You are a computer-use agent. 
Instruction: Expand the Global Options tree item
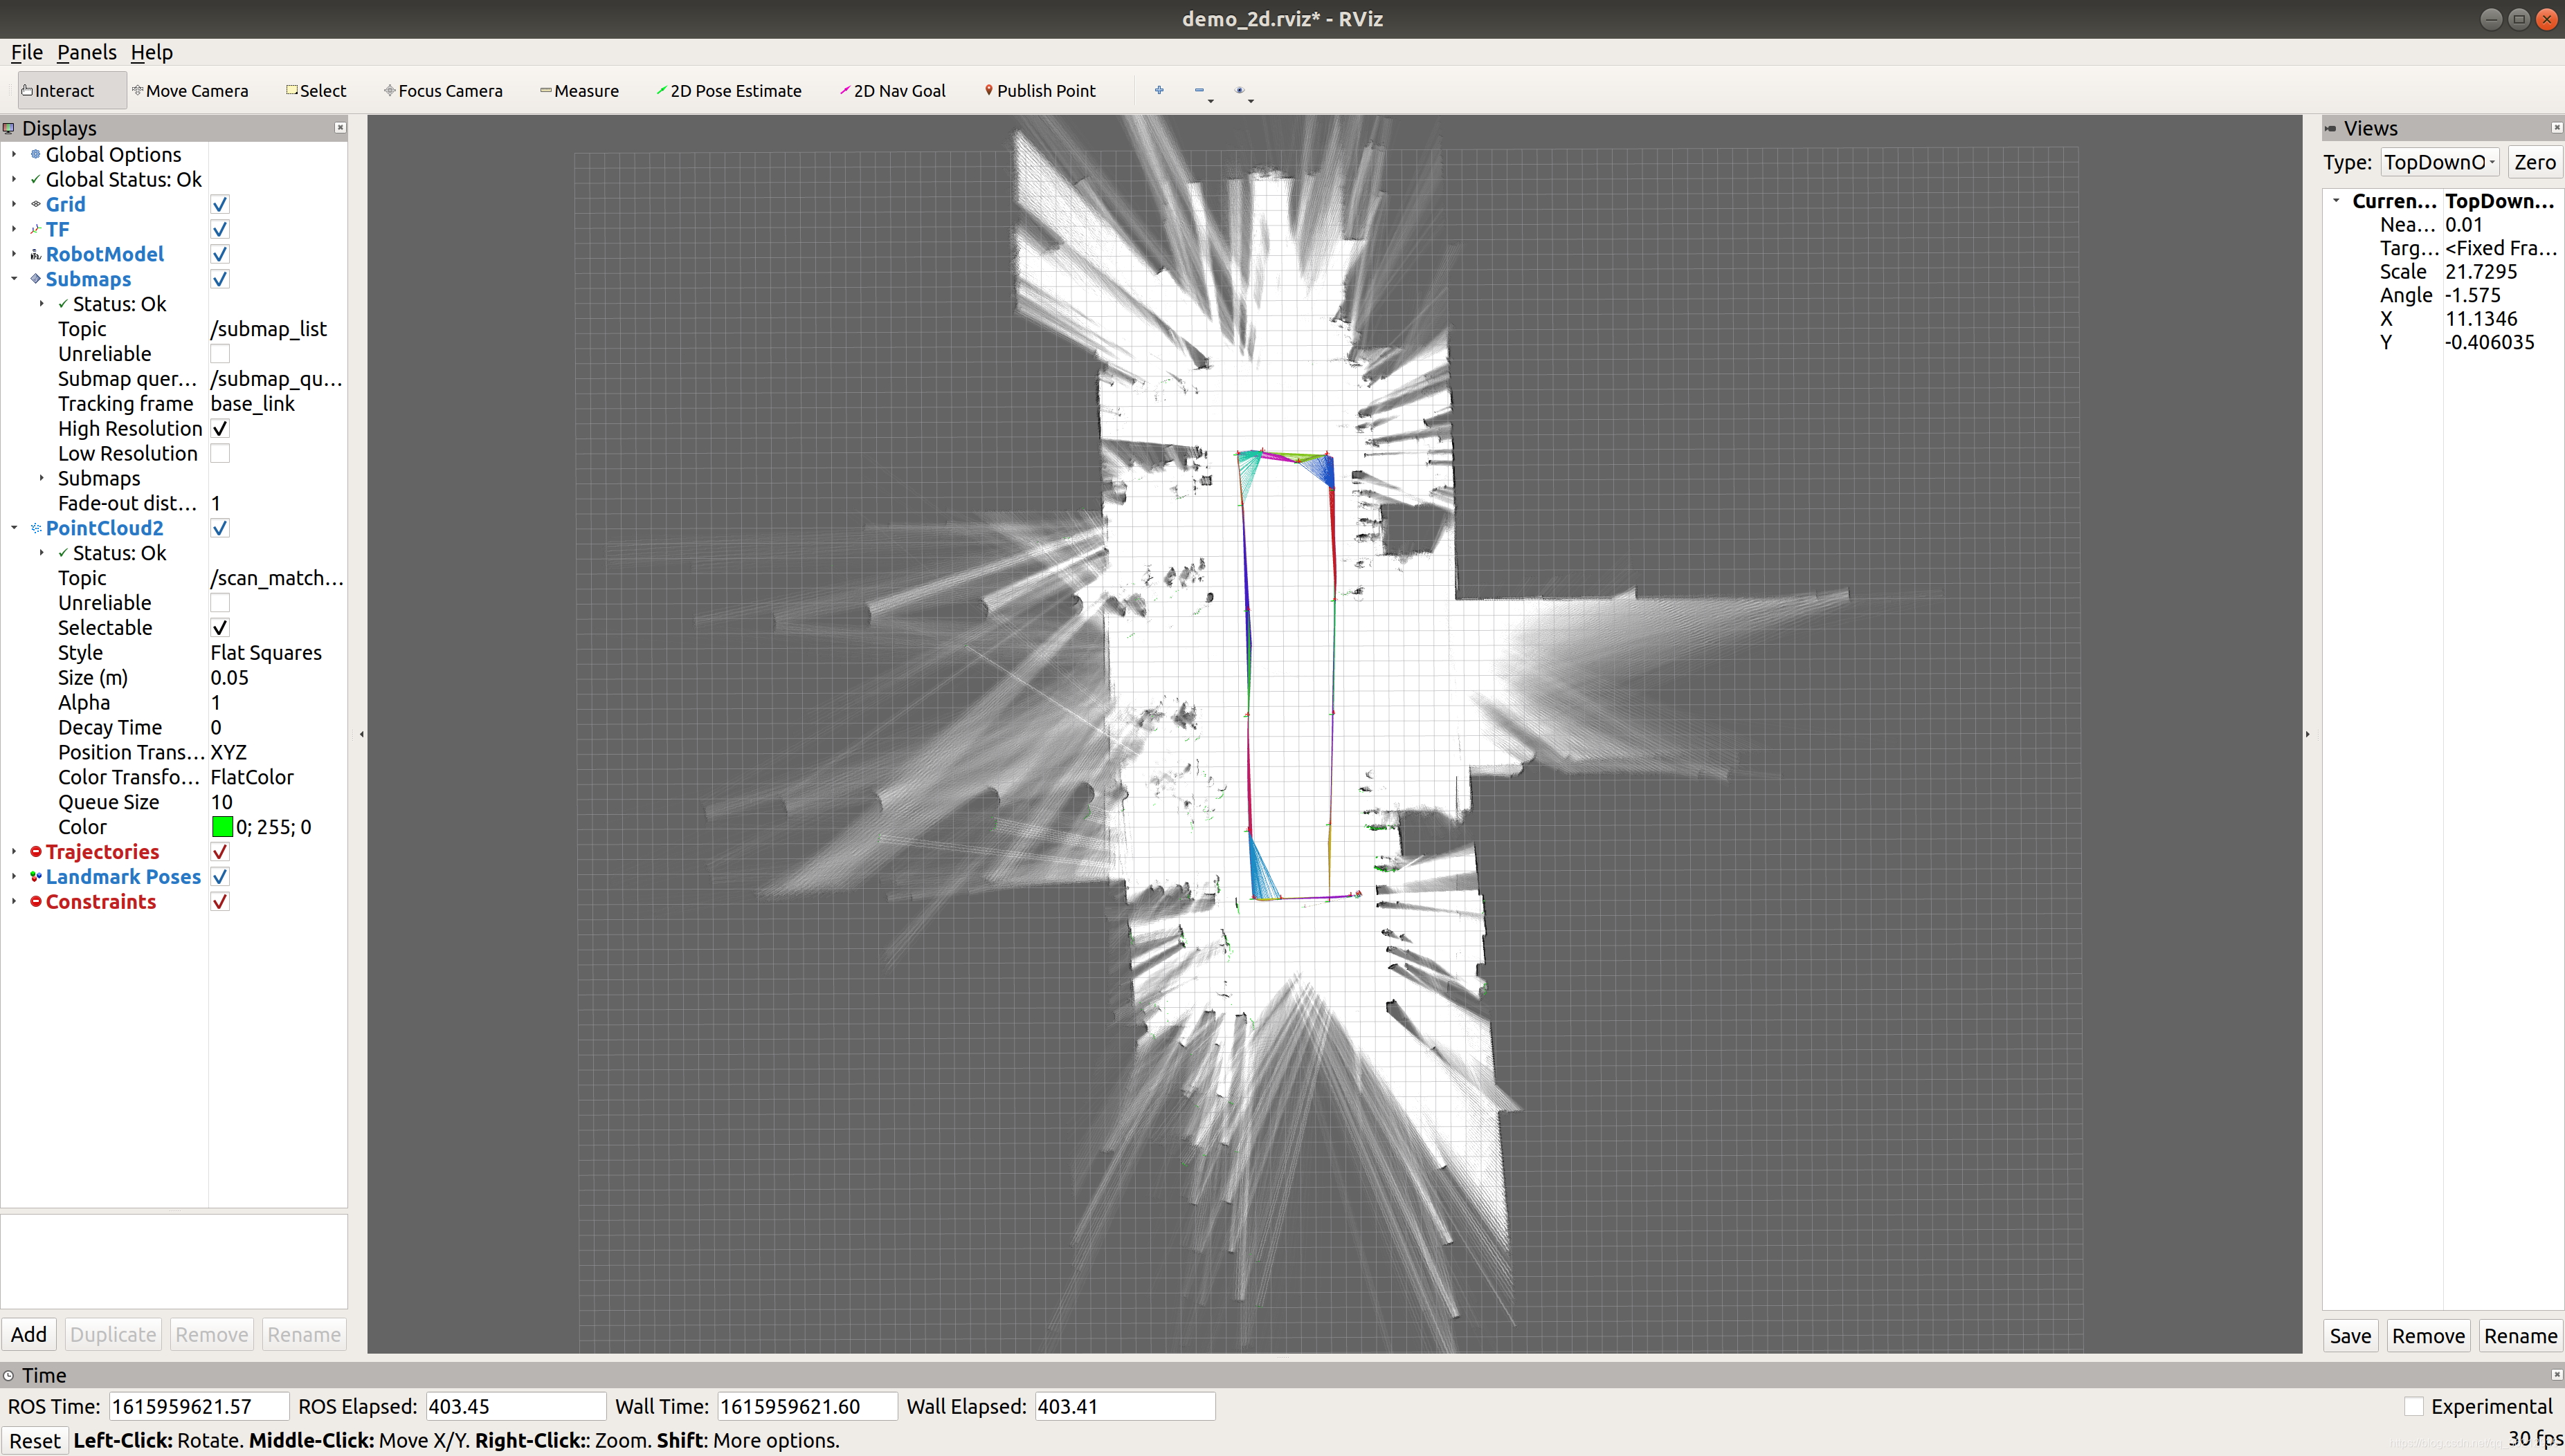[14, 154]
